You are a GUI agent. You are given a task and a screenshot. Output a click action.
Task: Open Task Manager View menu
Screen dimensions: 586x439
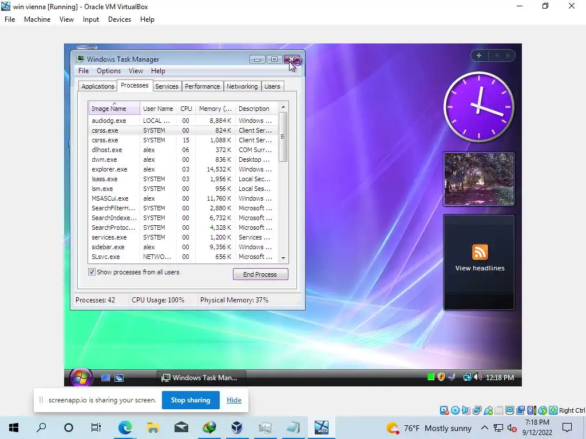click(136, 71)
